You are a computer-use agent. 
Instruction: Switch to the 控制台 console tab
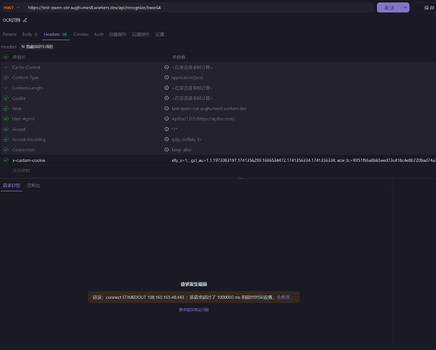(34, 186)
